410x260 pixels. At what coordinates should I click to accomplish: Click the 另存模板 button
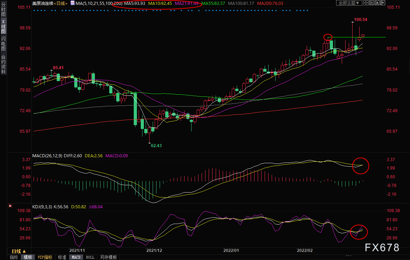(109, 258)
